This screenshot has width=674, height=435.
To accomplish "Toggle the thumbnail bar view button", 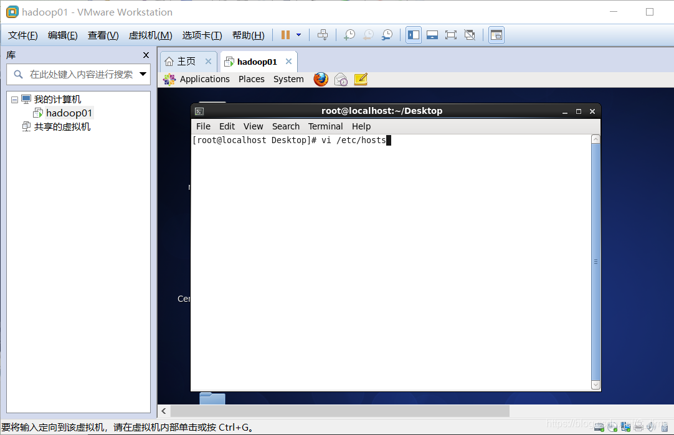I will (x=432, y=35).
